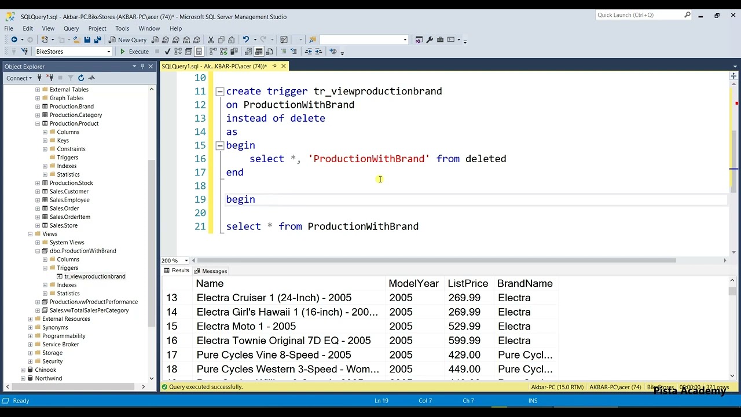Select Sales.vwTotalSalesPerCategory view in tree
The image size is (741, 417).
[x=89, y=310]
